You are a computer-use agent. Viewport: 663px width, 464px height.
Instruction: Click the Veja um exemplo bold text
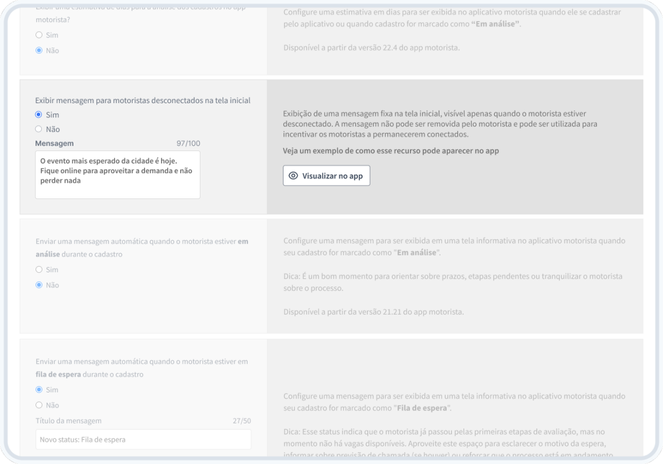391,151
